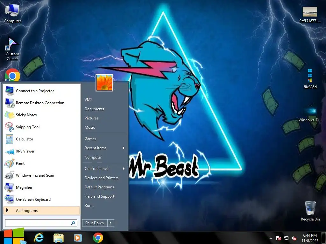This screenshot has width=326, height=244.
Task: Click the Action Center flag tray icon
Action: coord(278,238)
